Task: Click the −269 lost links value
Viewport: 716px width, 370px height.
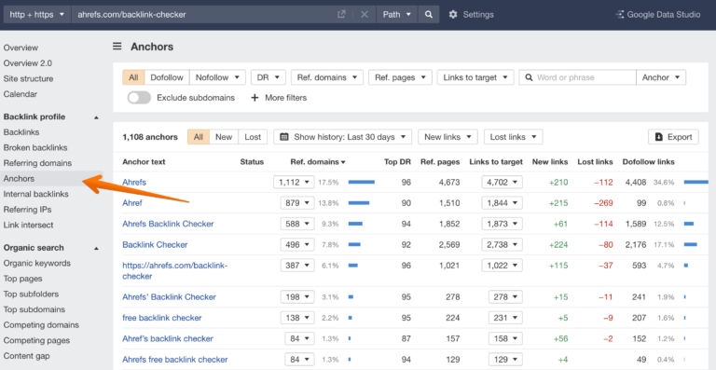Action: click(x=603, y=203)
